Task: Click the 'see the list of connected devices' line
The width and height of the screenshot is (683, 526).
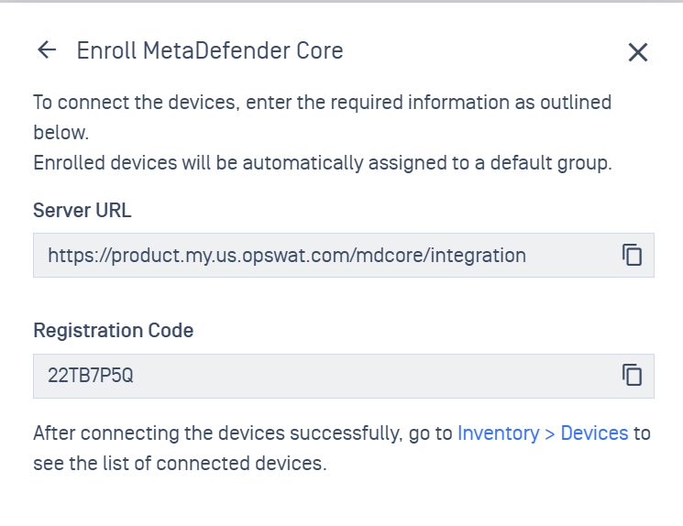Action: coord(180,464)
